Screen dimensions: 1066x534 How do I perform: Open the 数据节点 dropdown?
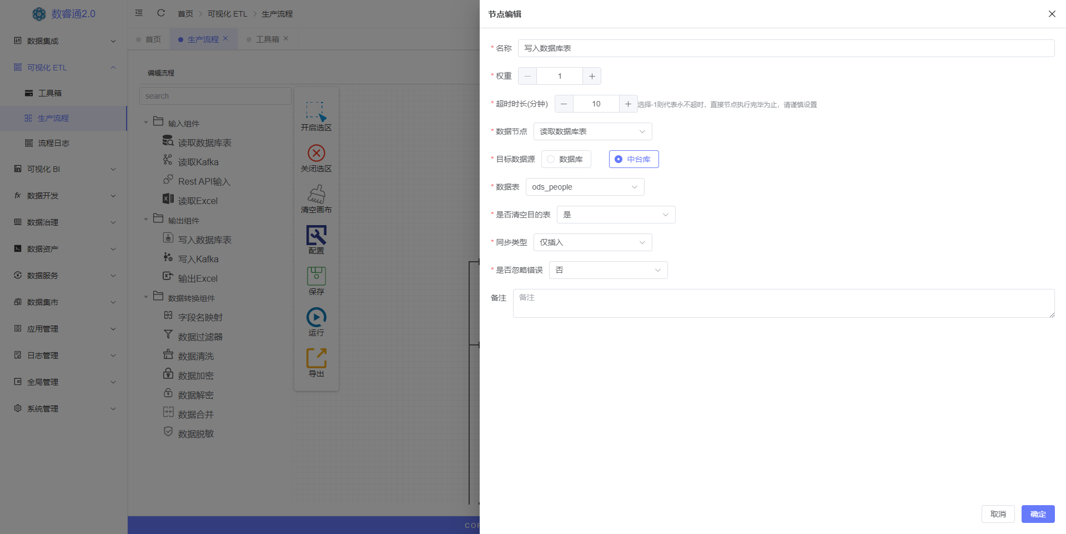pyautogui.click(x=592, y=131)
